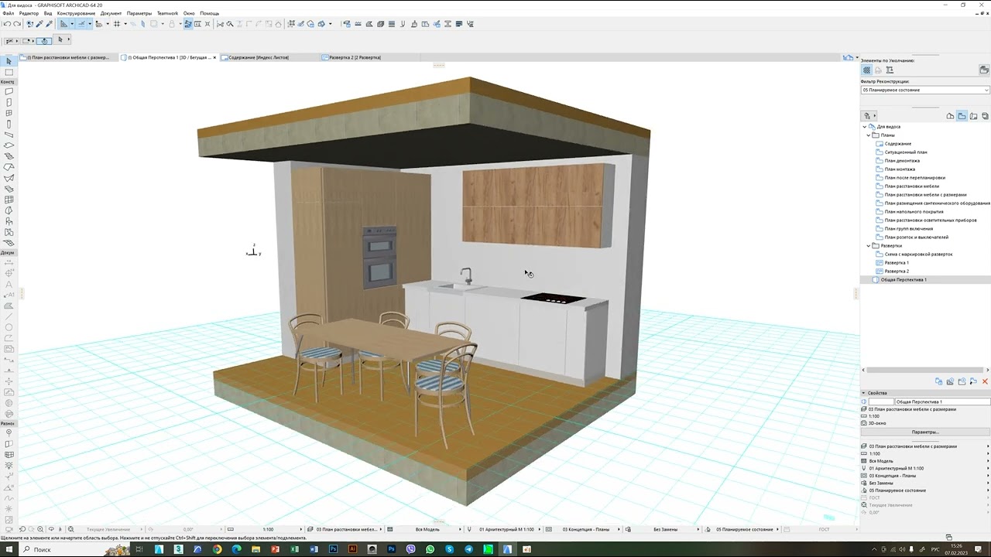Open the Word icon in taskbar
This screenshot has height=557, width=991.
tap(314, 549)
